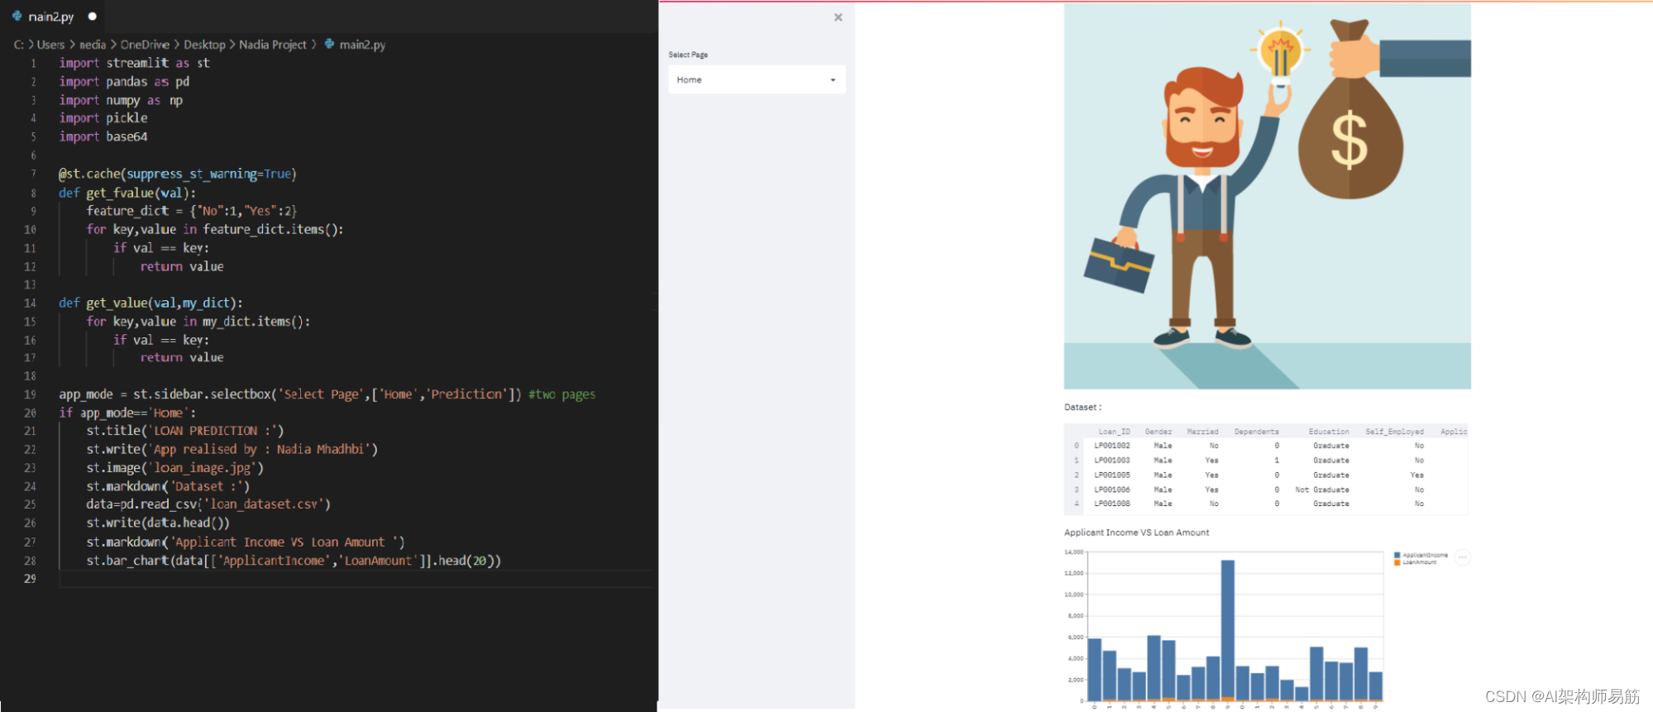This screenshot has width=1653, height=712.
Task: Click the 'Select Page' sidebar label
Action: click(688, 55)
